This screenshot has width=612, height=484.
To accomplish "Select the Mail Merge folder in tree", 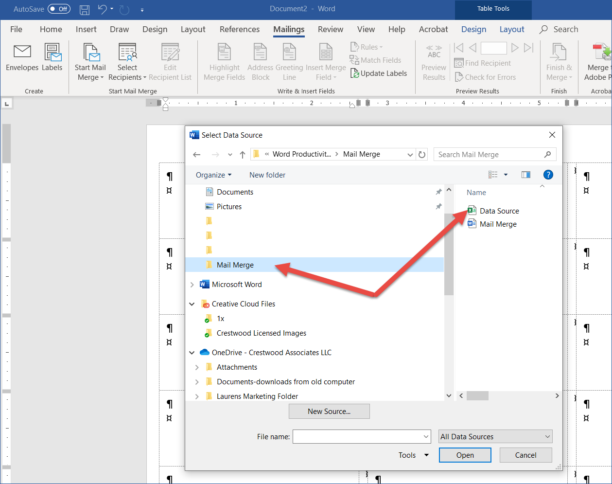I will coord(315,265).
